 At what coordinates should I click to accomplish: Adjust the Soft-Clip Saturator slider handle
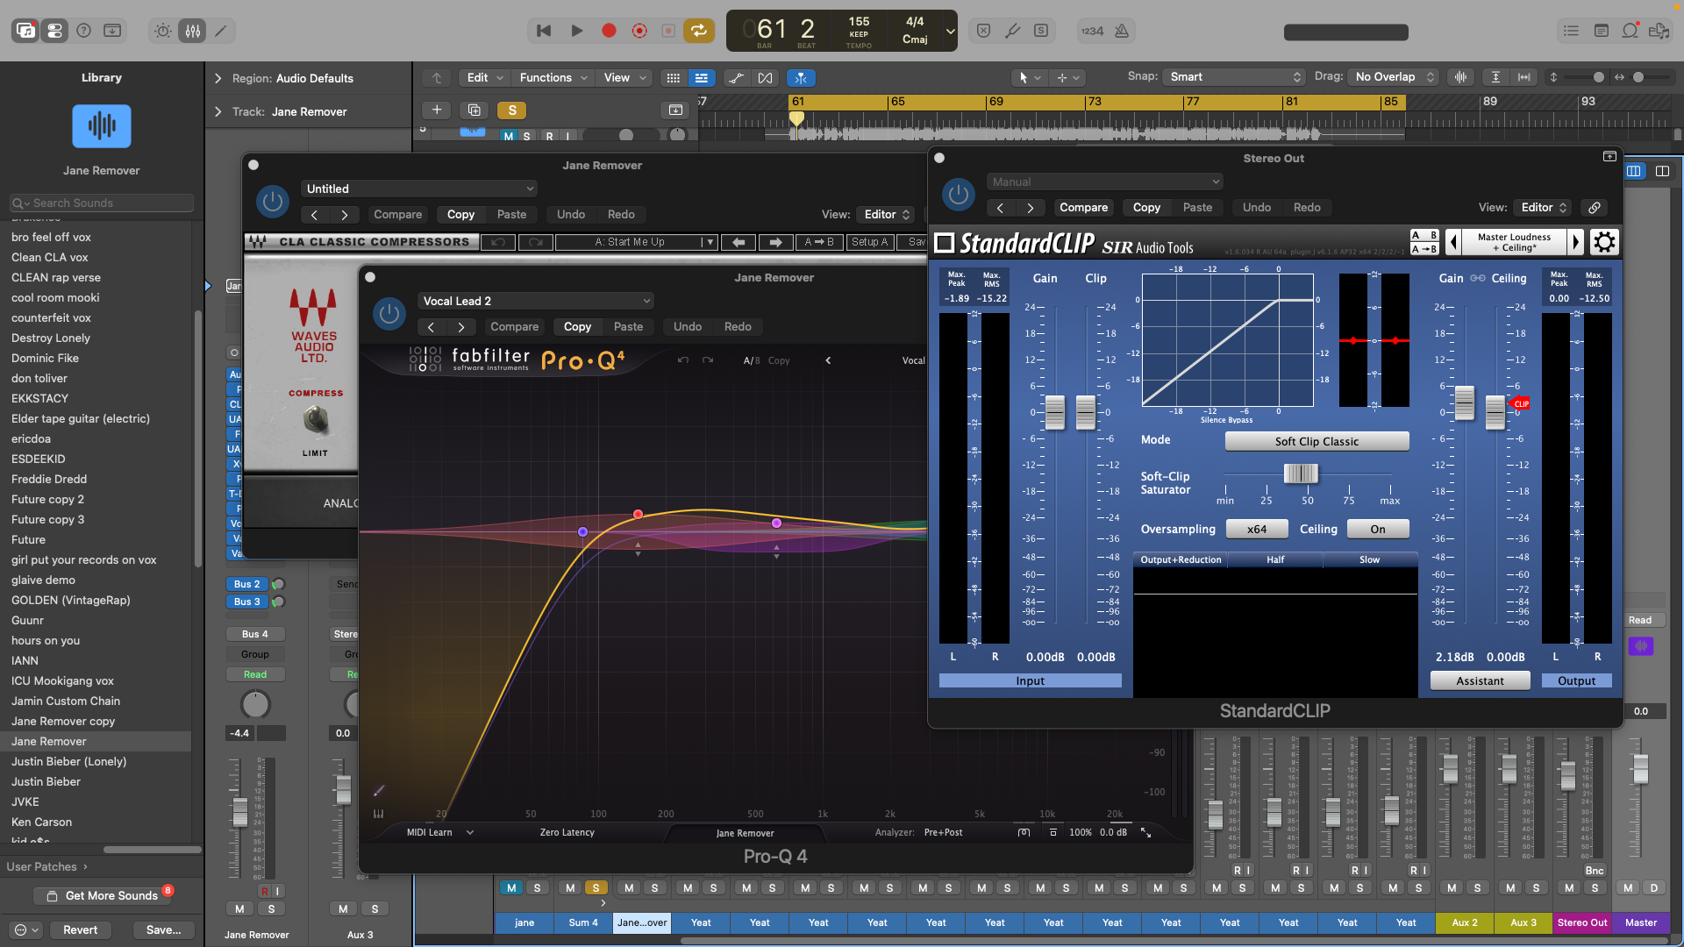coord(1301,473)
